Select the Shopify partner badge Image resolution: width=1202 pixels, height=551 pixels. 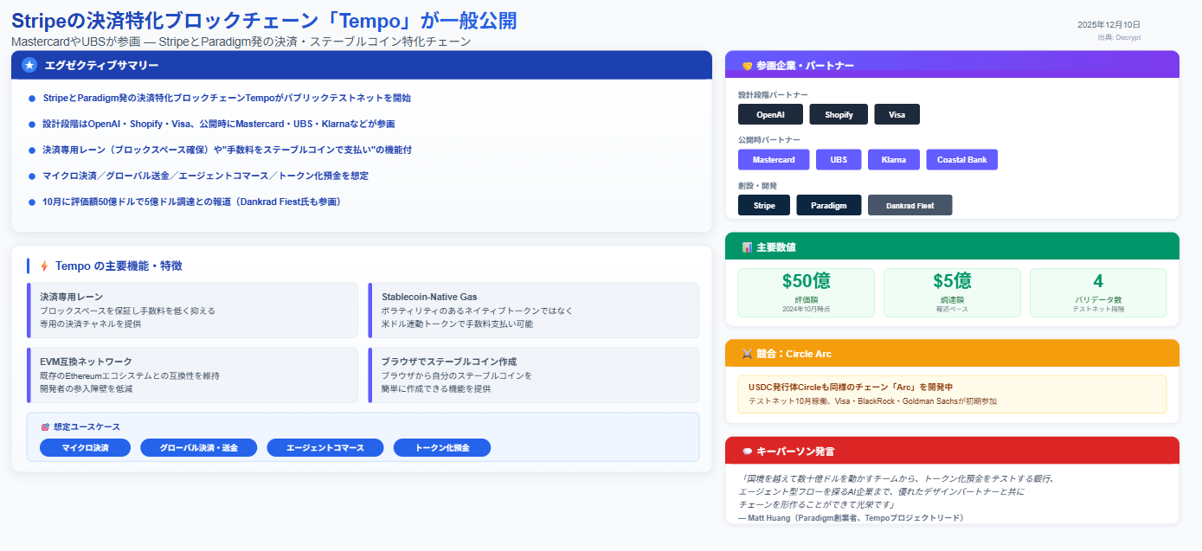coord(838,113)
